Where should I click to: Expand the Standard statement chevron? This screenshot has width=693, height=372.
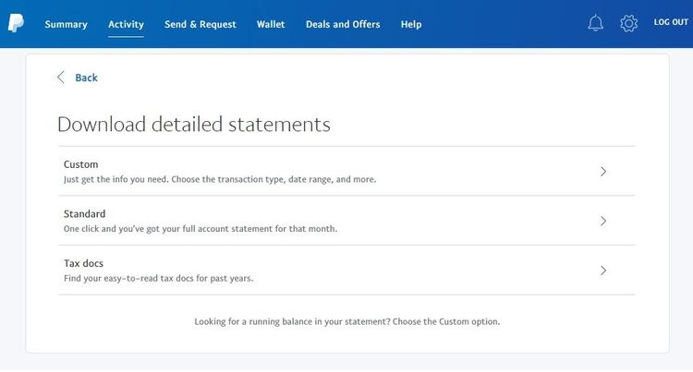pyautogui.click(x=603, y=222)
